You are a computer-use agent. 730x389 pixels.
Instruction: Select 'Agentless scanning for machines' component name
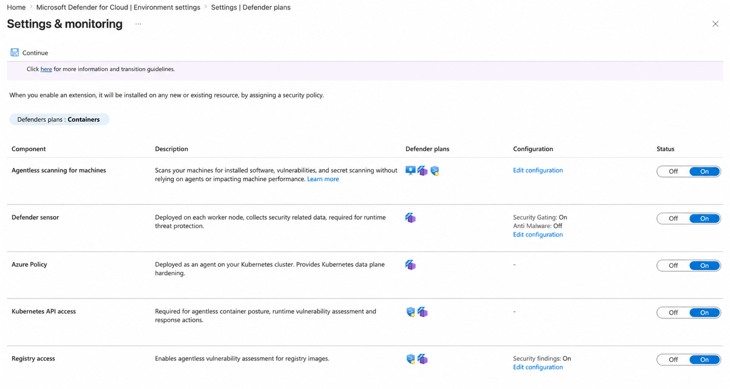pyautogui.click(x=58, y=170)
